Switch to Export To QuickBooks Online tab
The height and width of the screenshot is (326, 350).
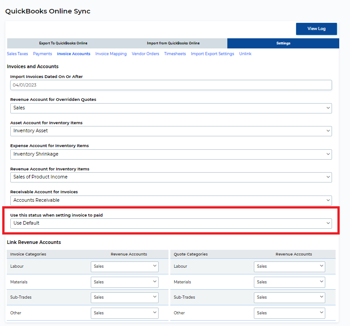coord(63,43)
